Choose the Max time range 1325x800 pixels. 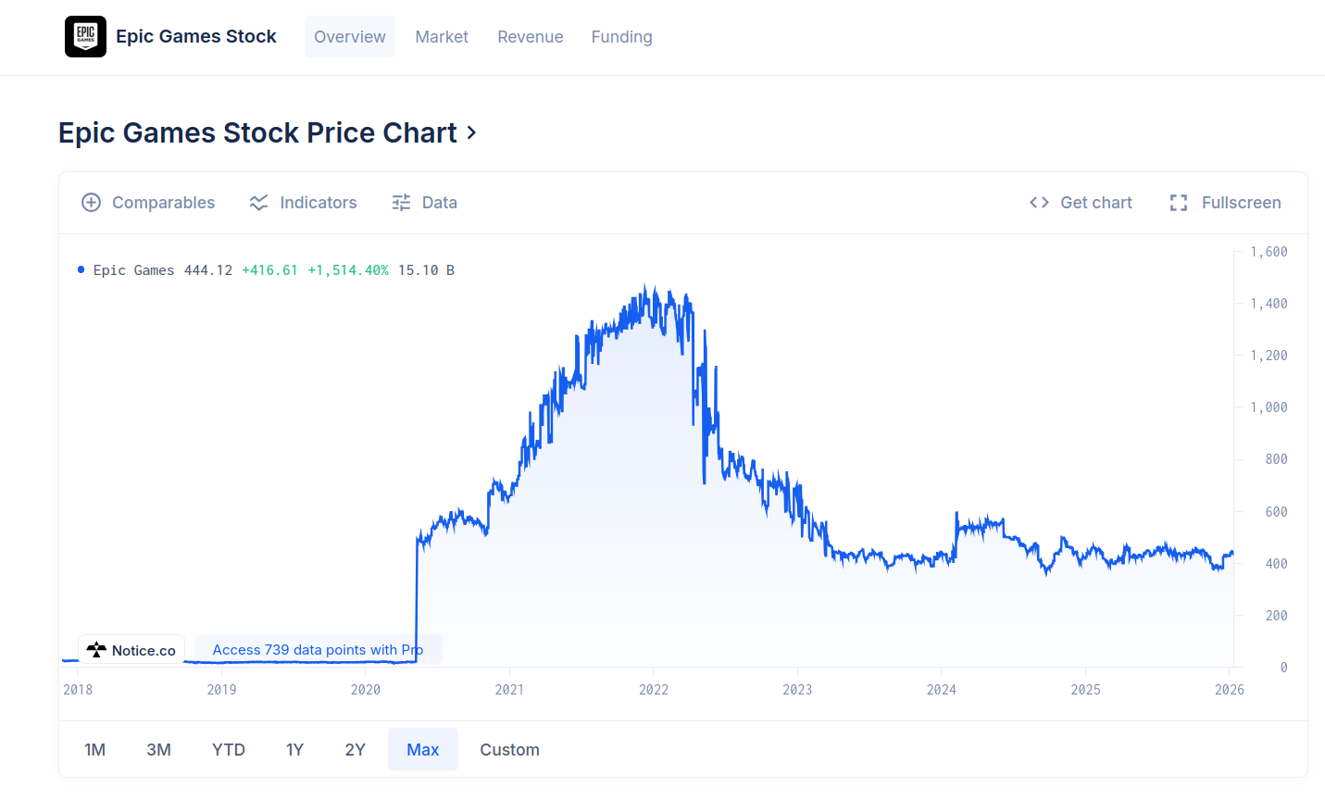(x=423, y=750)
